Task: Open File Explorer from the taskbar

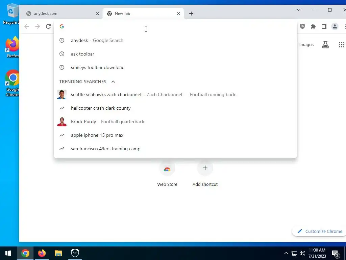Action: (58, 253)
